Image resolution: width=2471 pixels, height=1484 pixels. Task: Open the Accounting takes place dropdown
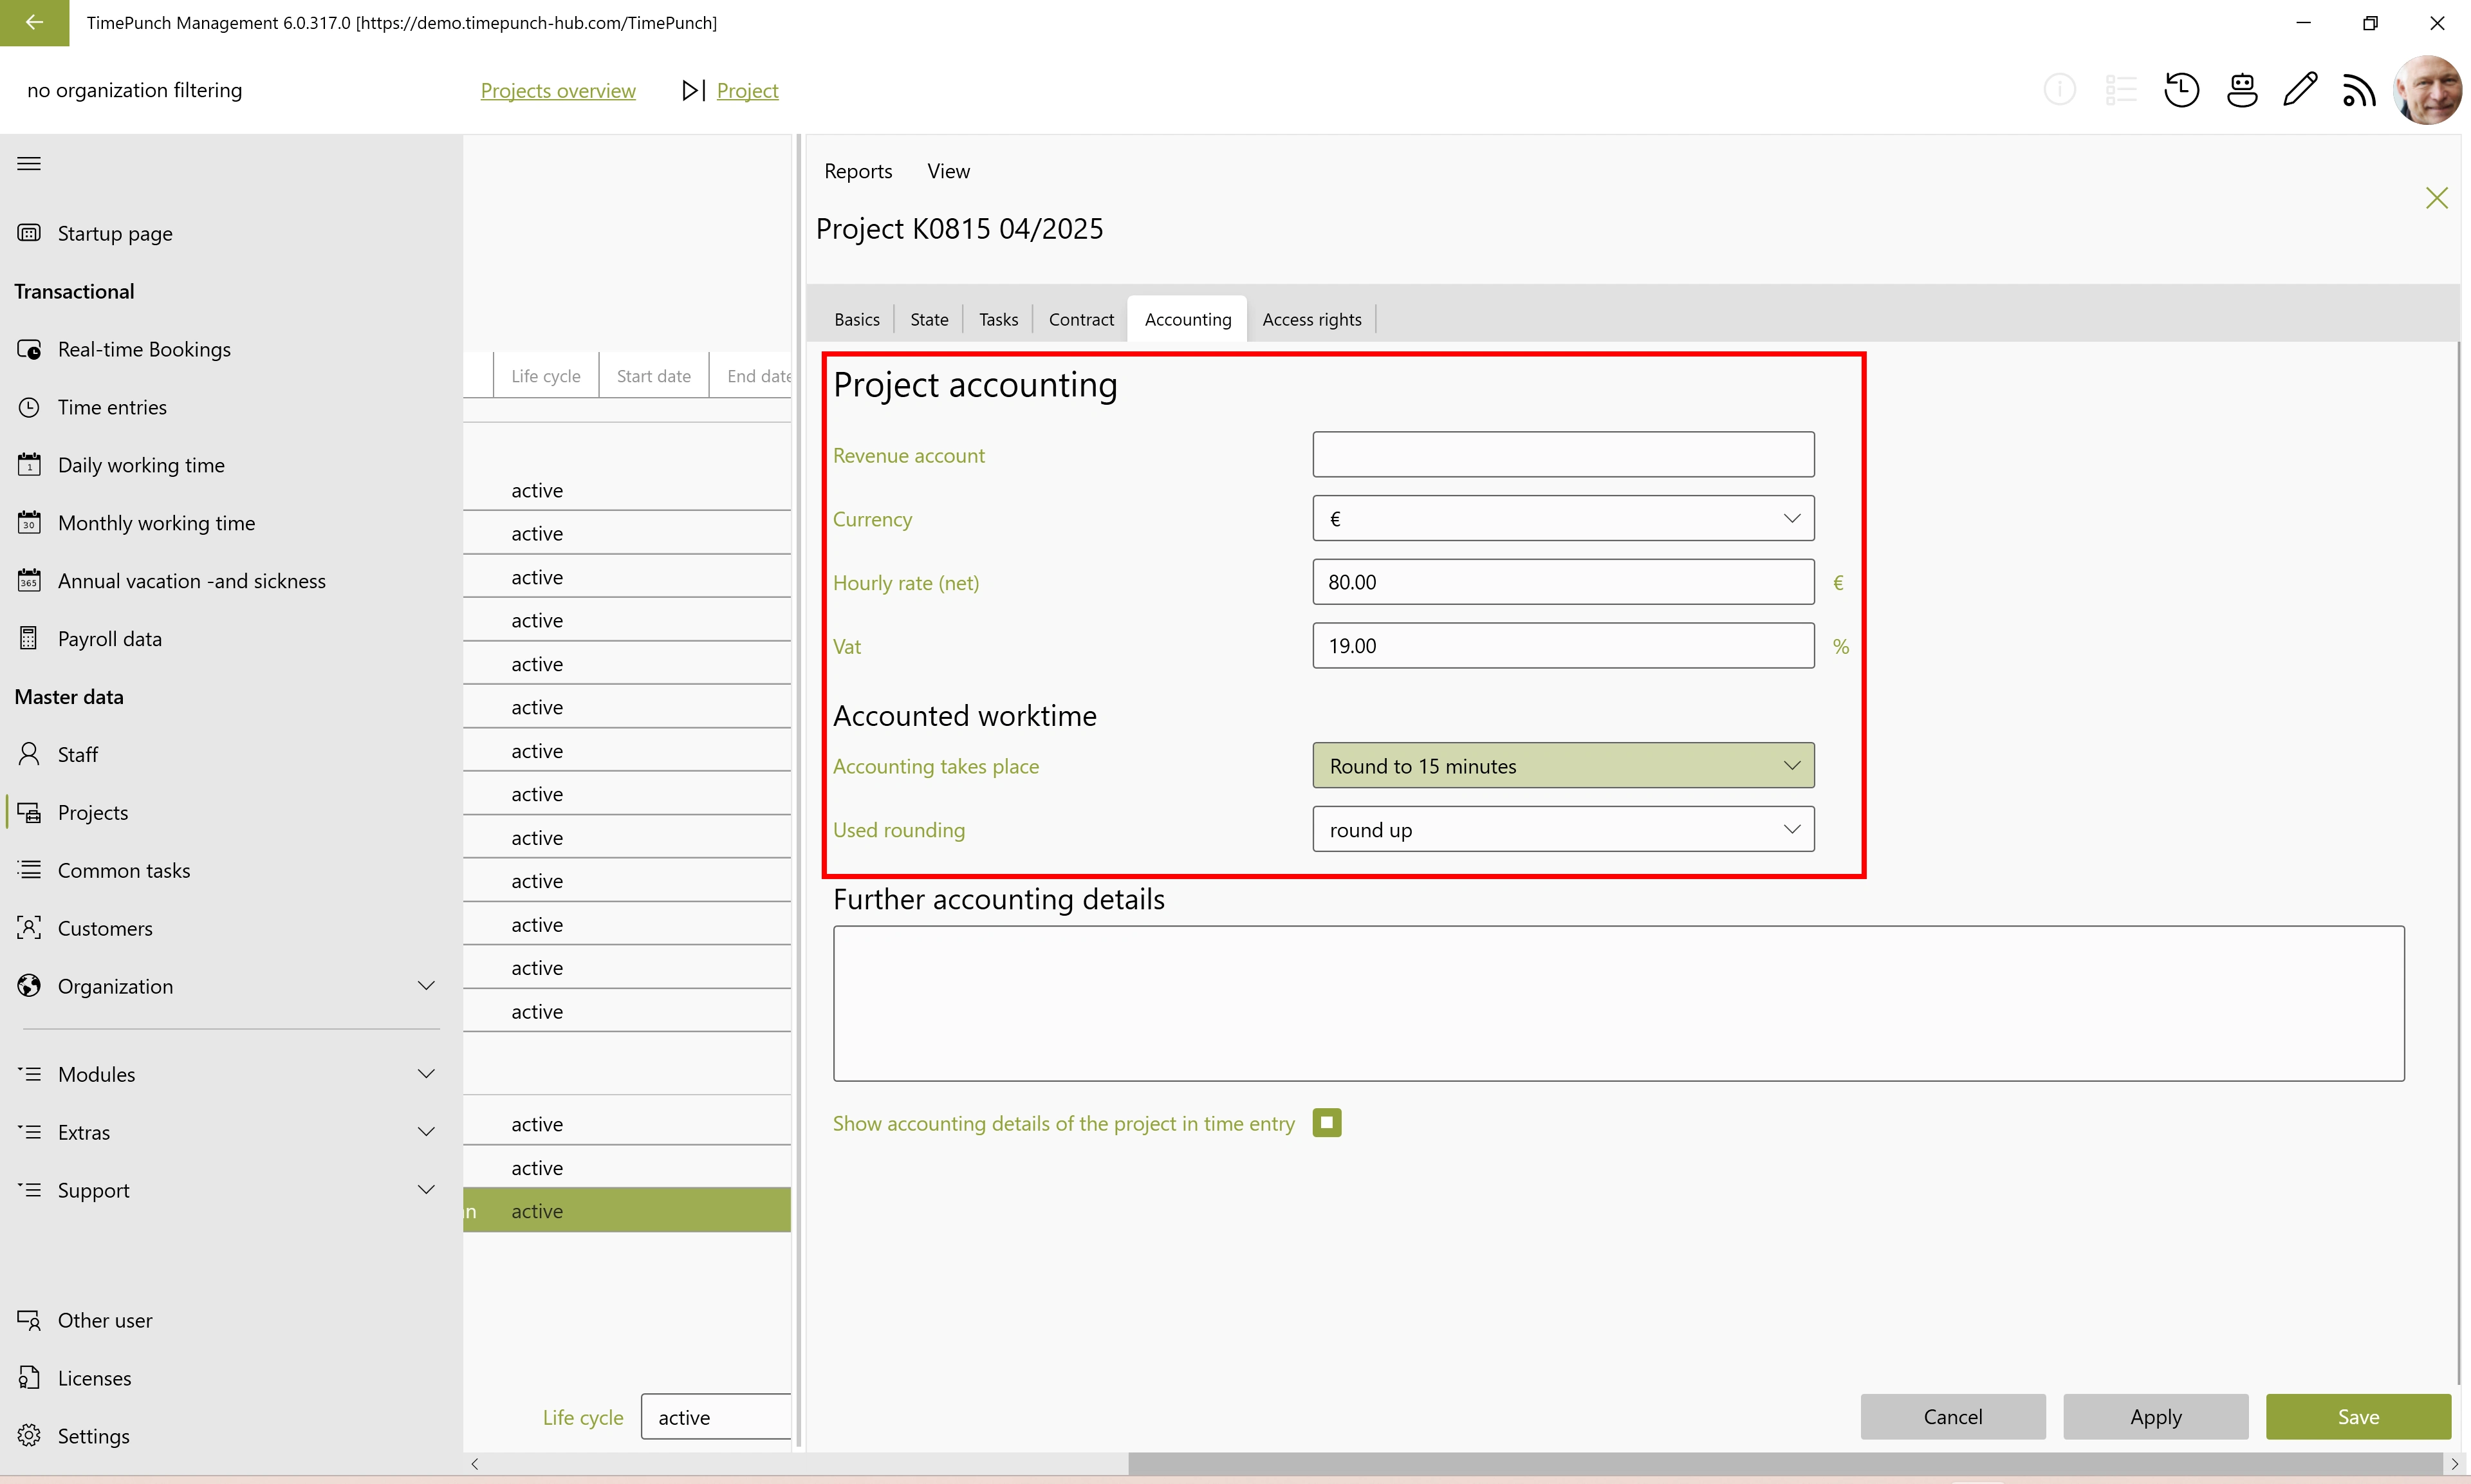1562,766
